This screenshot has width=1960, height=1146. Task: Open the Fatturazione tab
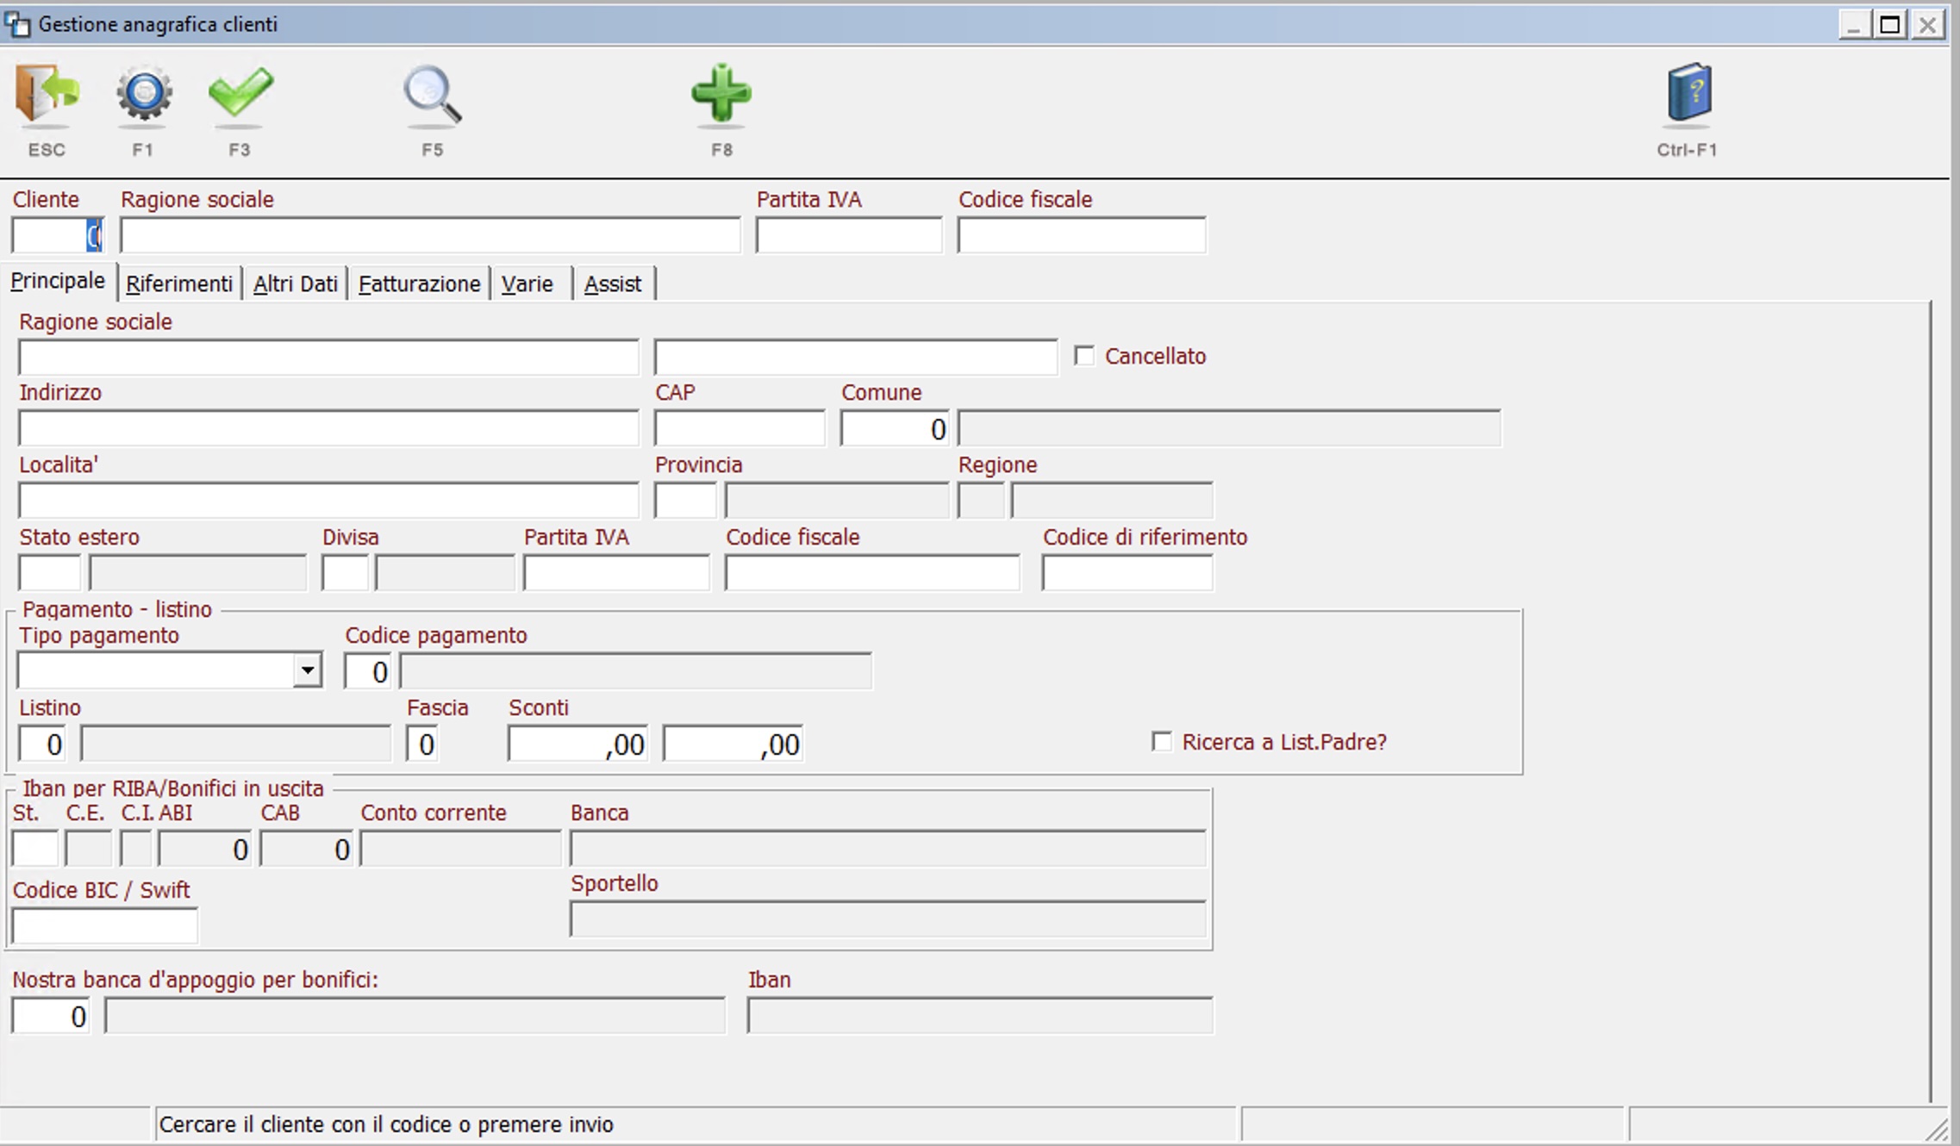(x=419, y=283)
